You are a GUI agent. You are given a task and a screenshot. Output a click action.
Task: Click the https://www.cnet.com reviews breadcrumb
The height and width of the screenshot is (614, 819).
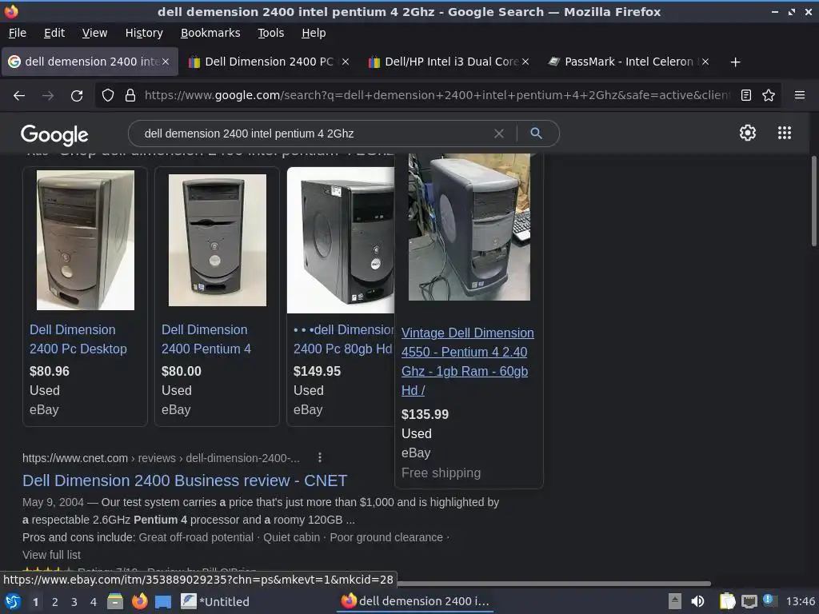[161, 458]
